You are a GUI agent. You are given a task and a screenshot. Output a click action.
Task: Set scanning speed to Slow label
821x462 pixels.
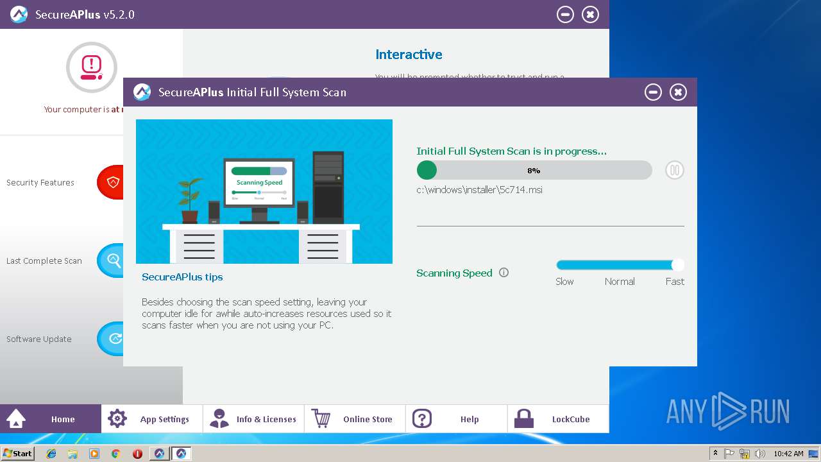tap(564, 282)
